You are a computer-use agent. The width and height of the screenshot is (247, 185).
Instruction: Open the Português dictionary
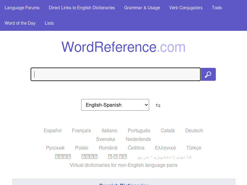(x=139, y=130)
